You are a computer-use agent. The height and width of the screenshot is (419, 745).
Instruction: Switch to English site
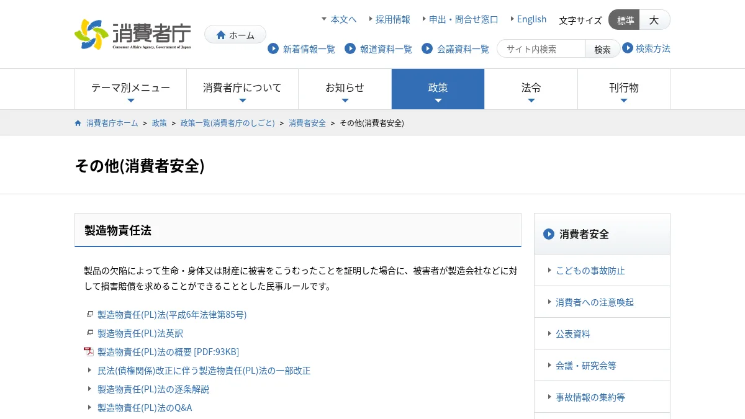point(532,19)
